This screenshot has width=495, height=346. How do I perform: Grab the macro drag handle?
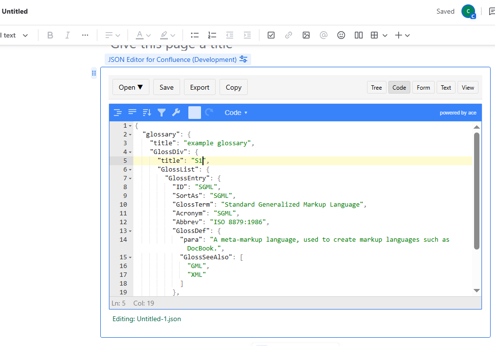94,73
